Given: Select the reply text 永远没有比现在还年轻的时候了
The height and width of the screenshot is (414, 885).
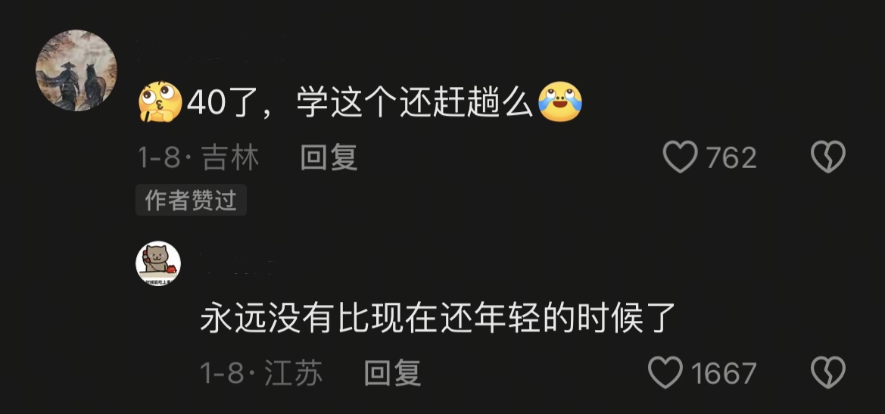Looking at the screenshot, I should [438, 319].
